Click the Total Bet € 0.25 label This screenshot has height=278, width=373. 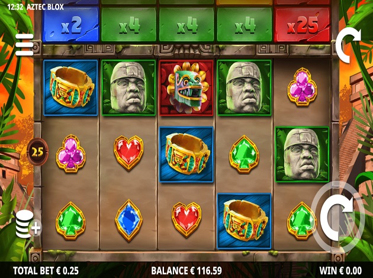46,271
